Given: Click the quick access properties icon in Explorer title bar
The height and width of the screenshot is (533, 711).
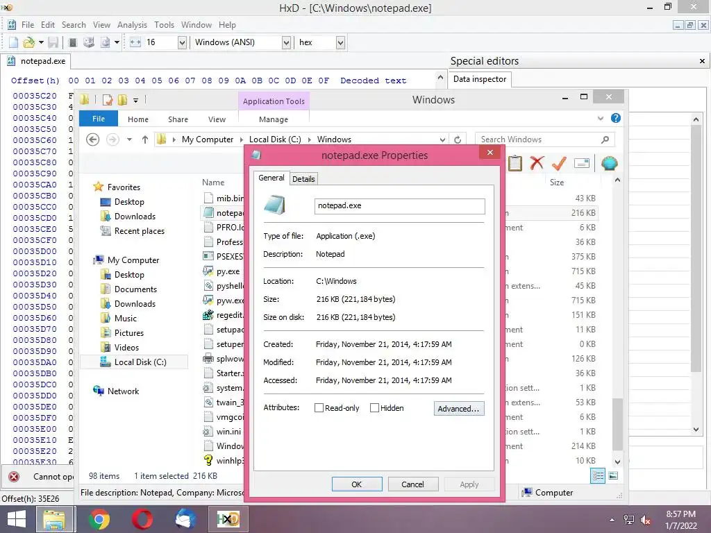Looking at the screenshot, I should (x=108, y=99).
